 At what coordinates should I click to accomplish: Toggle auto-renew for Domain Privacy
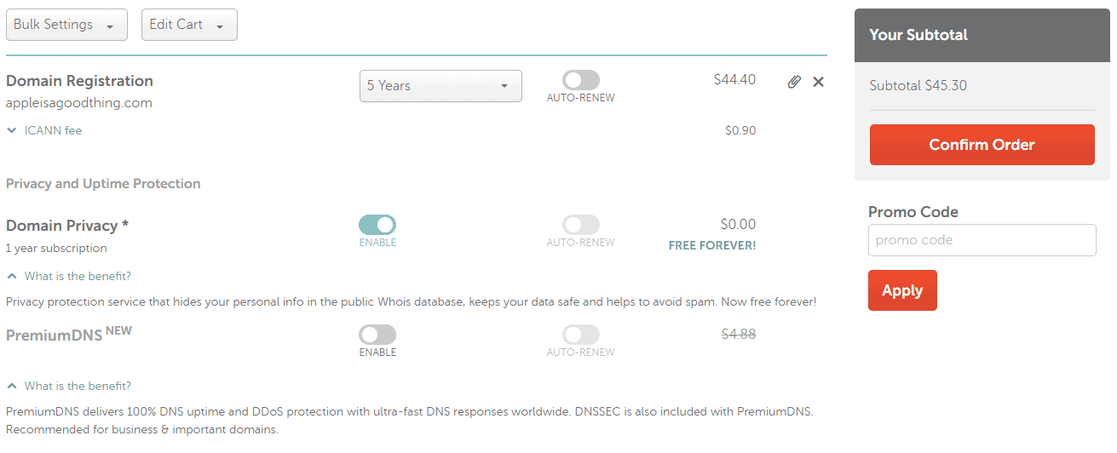coord(581,225)
